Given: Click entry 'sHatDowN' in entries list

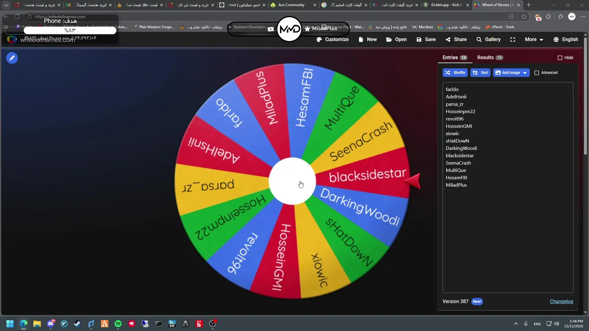Looking at the screenshot, I should [457, 141].
